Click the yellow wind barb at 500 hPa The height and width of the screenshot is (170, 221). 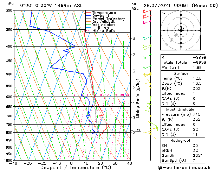[x=148, y=75]
